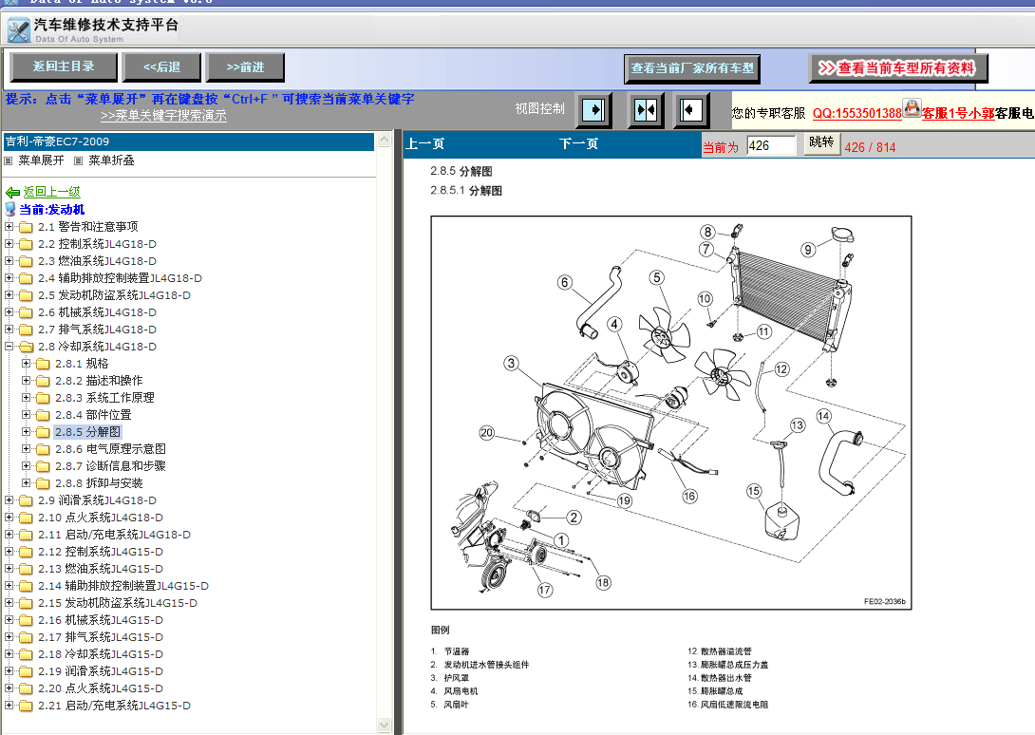Click legend entry 1. 节温器

click(449, 651)
